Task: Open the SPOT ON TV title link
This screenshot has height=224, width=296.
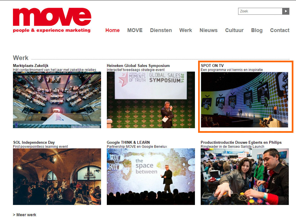Action: 212,66
